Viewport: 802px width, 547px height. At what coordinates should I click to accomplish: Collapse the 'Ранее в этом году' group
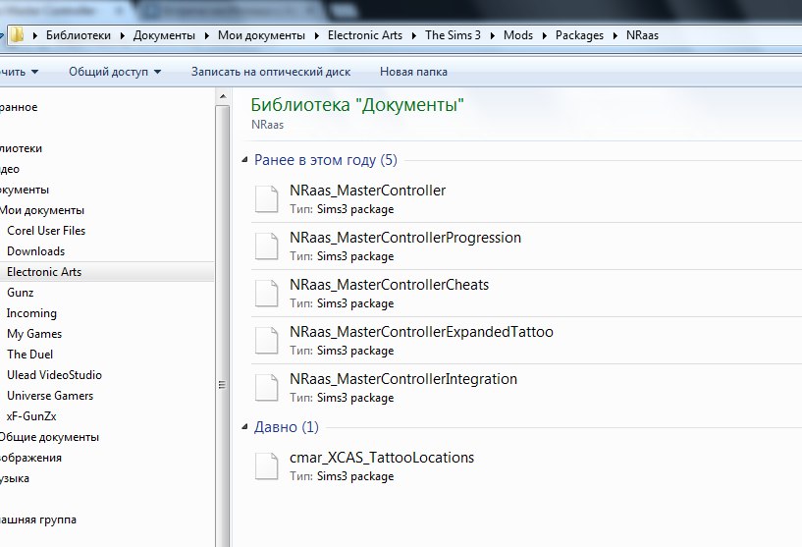click(245, 160)
